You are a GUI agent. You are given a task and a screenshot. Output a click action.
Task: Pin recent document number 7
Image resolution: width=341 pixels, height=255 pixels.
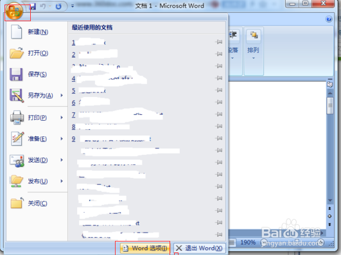219,114
